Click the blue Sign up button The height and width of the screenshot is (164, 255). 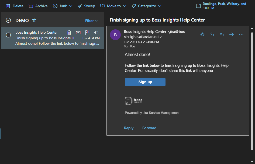(x=145, y=82)
